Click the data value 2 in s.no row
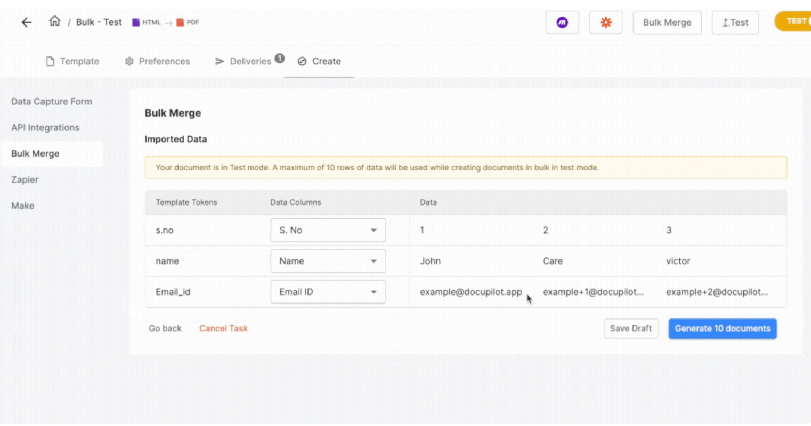Viewport: 811px width, 426px height. 545,230
